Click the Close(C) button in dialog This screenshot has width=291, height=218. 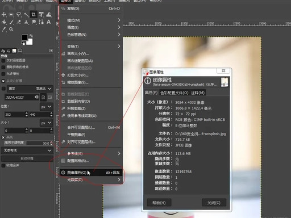pyautogui.click(x=214, y=203)
